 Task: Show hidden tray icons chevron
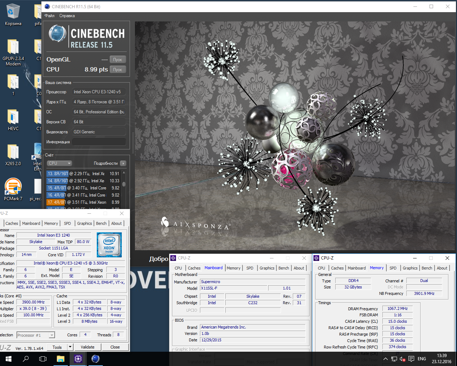click(386, 359)
